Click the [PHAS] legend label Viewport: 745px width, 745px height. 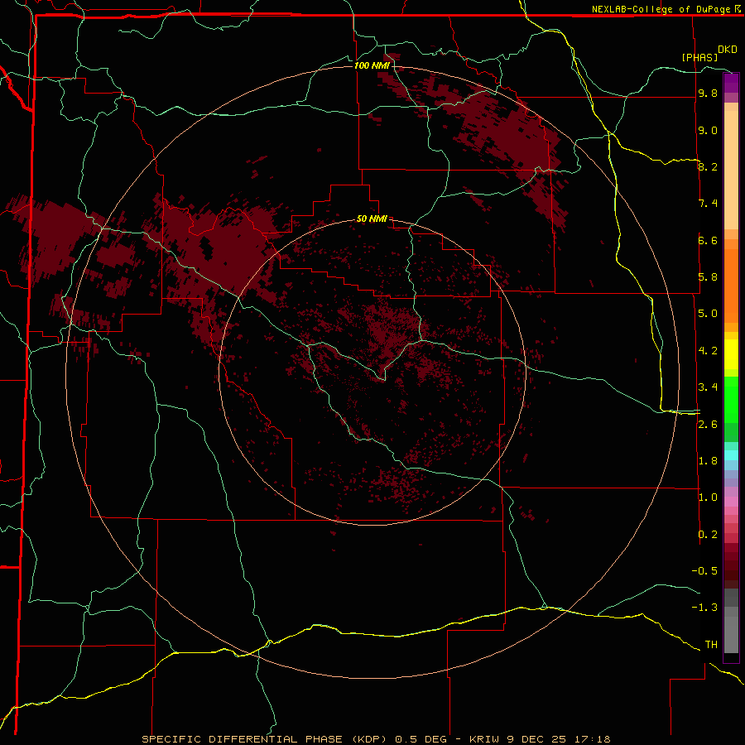[699, 57]
